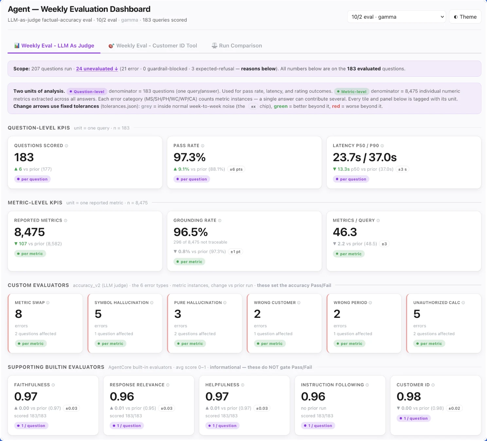Click the Pure Hallucination info icon
The width and height of the screenshot is (487, 441).
(225, 303)
